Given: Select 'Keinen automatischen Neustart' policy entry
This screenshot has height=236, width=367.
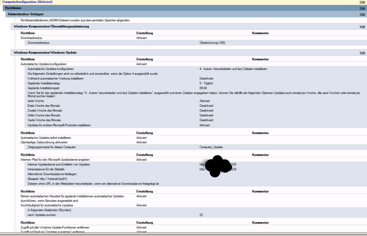Looking at the screenshot, I should [x=72, y=196].
